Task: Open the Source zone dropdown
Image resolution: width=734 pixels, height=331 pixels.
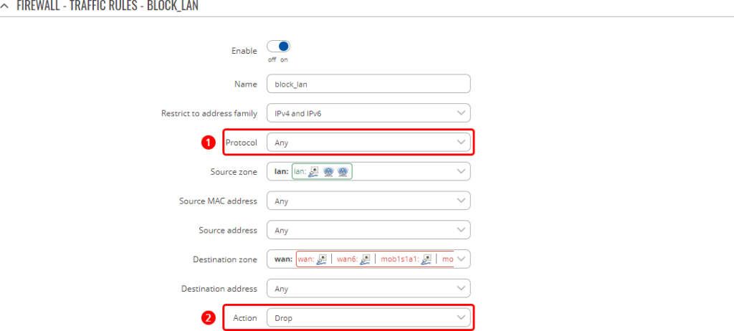Action: 368,171
